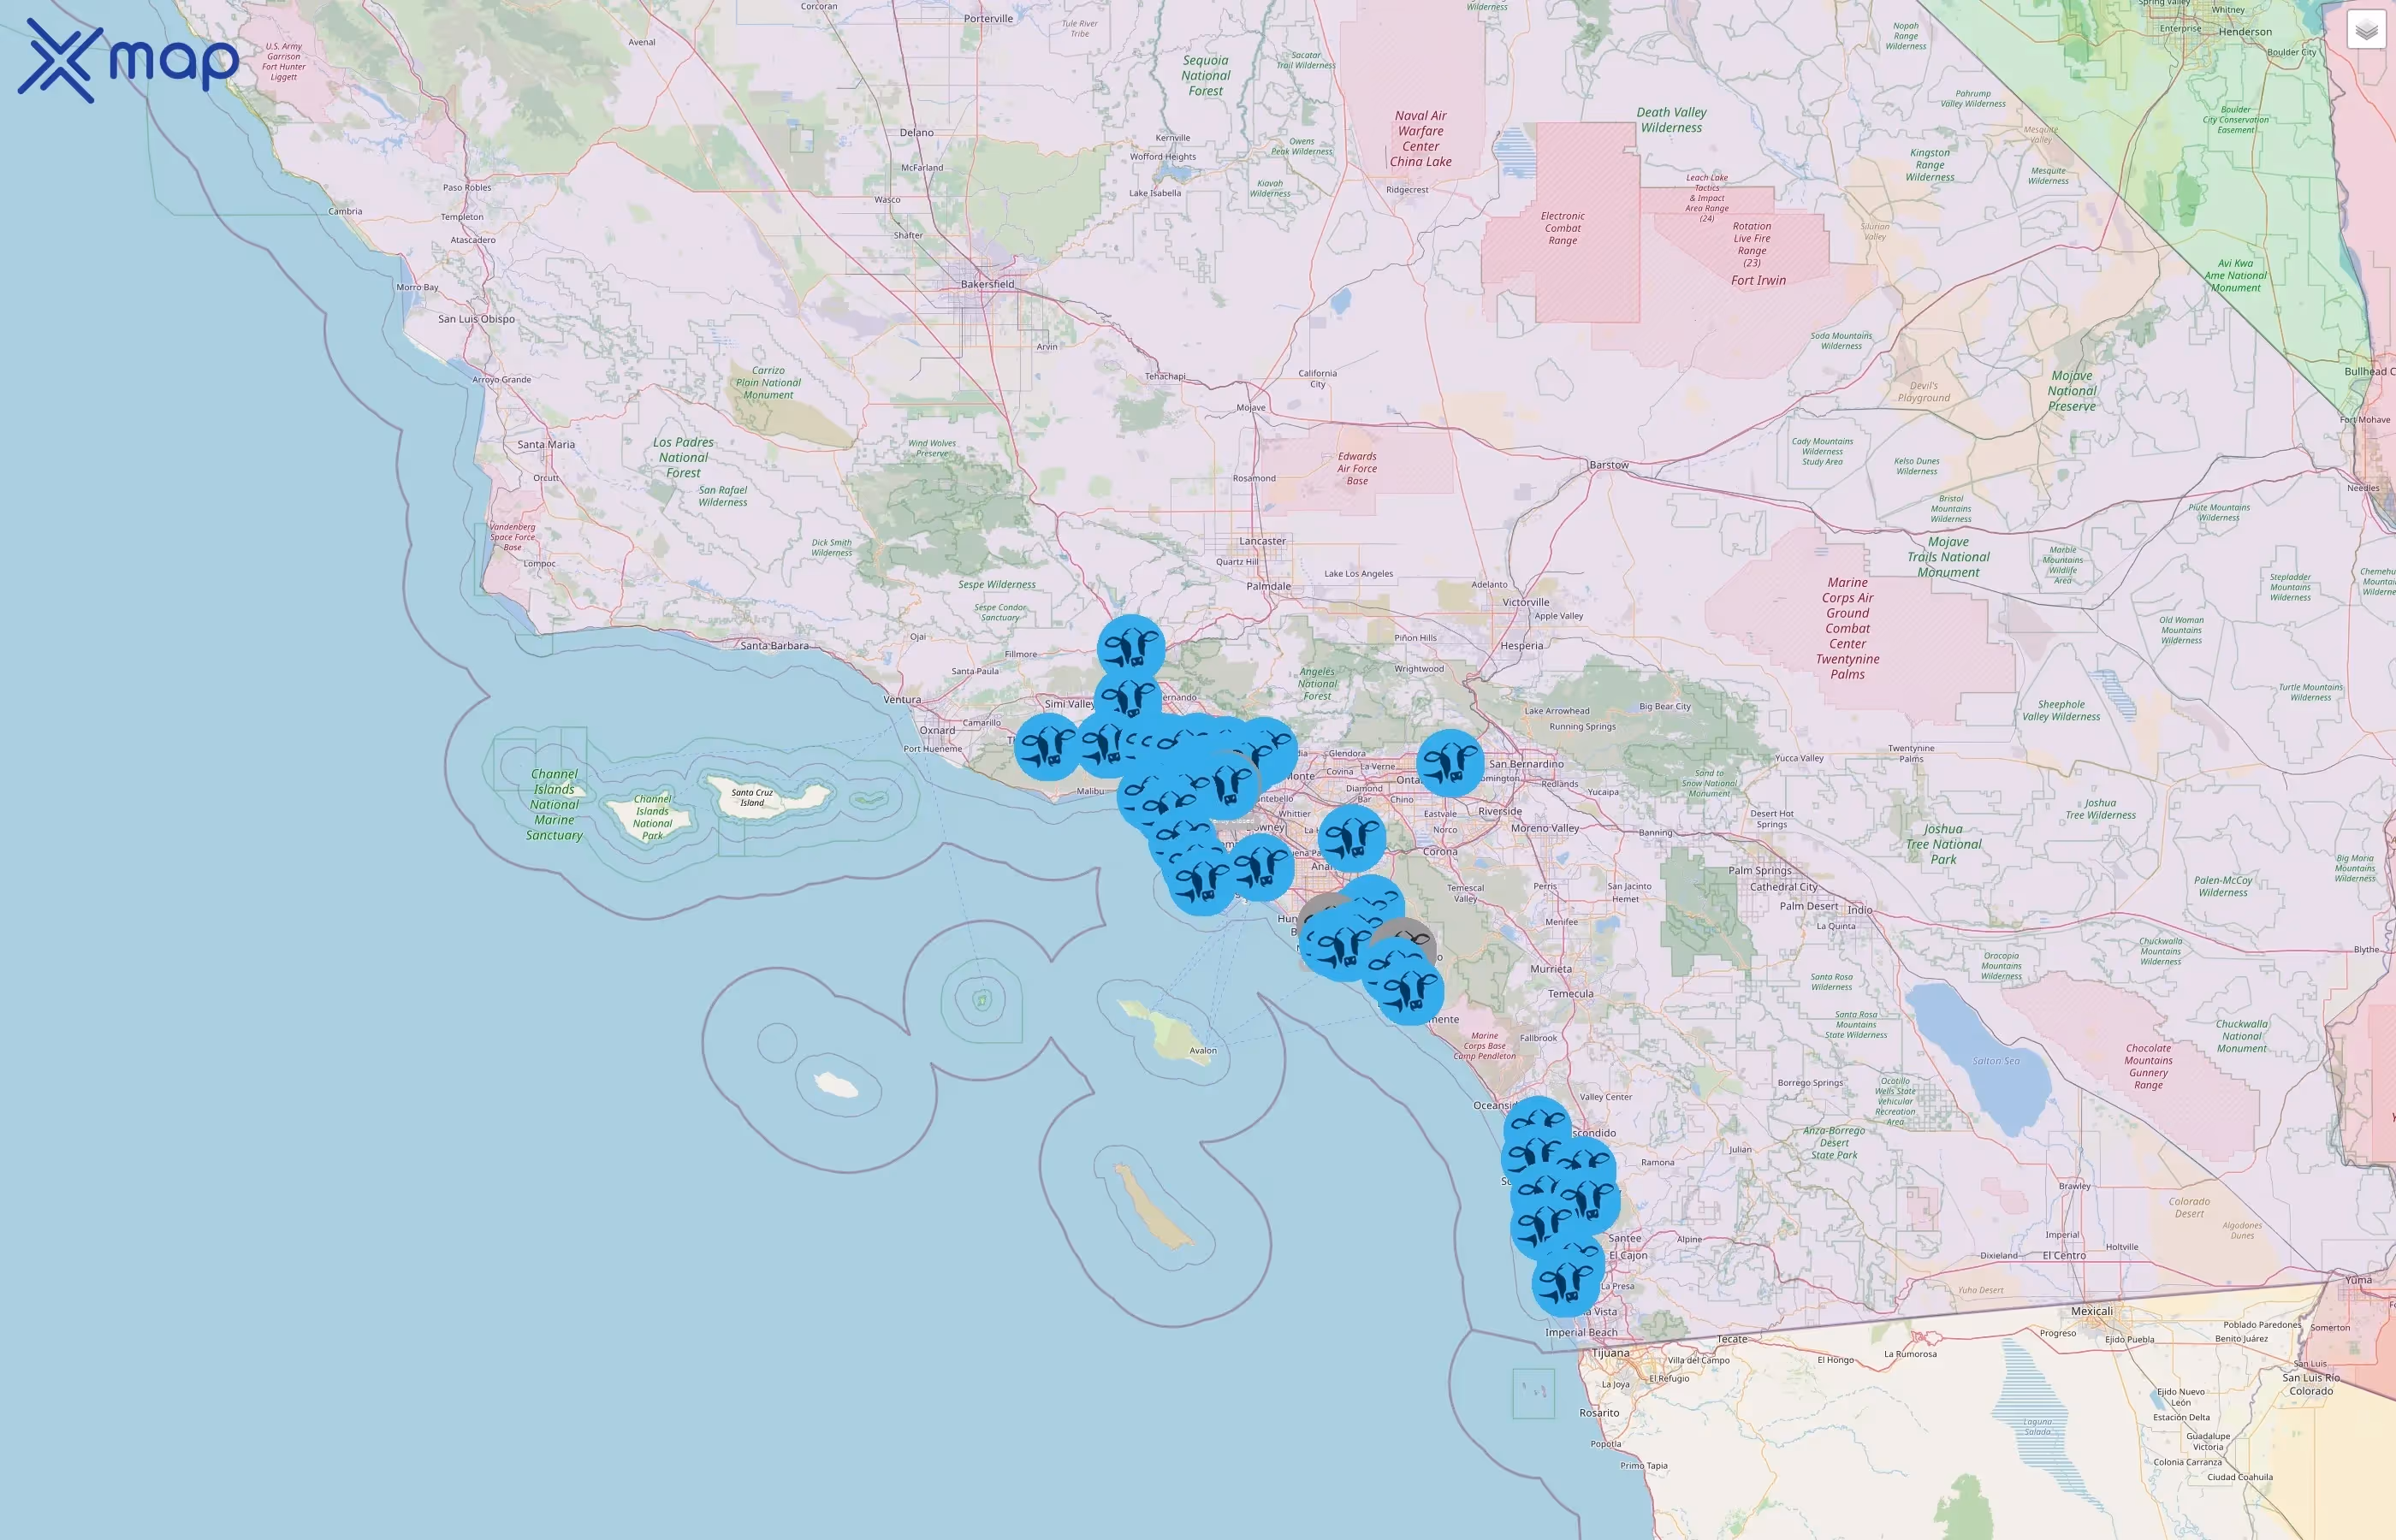Click the Oxnard city label
Image resolution: width=2396 pixels, height=1540 pixels.
pyautogui.click(x=937, y=730)
